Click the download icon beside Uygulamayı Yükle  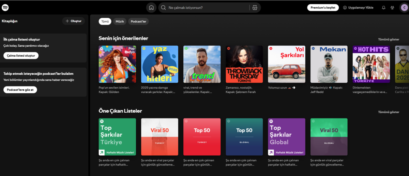tap(345, 7)
